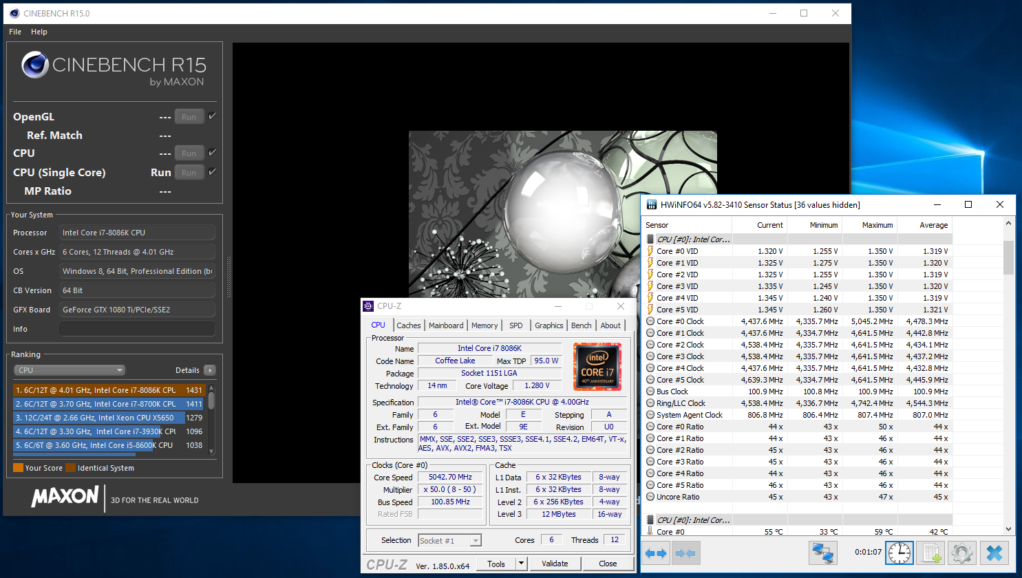
Task: Switch to the Caches tab in CPU-Z
Action: [x=409, y=325]
